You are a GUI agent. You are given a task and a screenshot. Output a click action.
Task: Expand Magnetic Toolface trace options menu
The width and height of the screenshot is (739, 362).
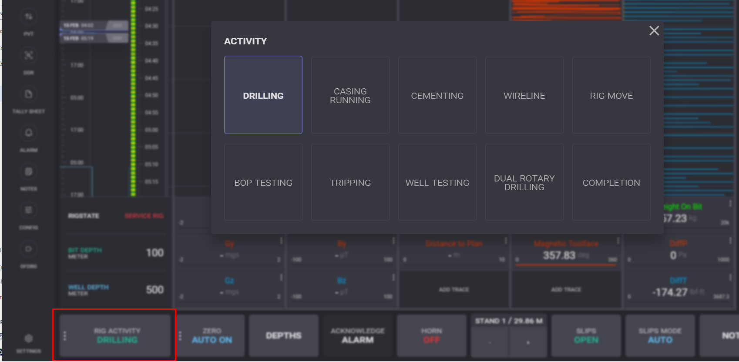(x=618, y=241)
